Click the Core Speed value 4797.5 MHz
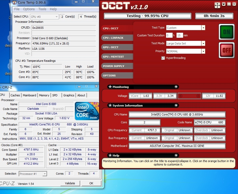This screenshot has width=238, height=194. click(31, 150)
